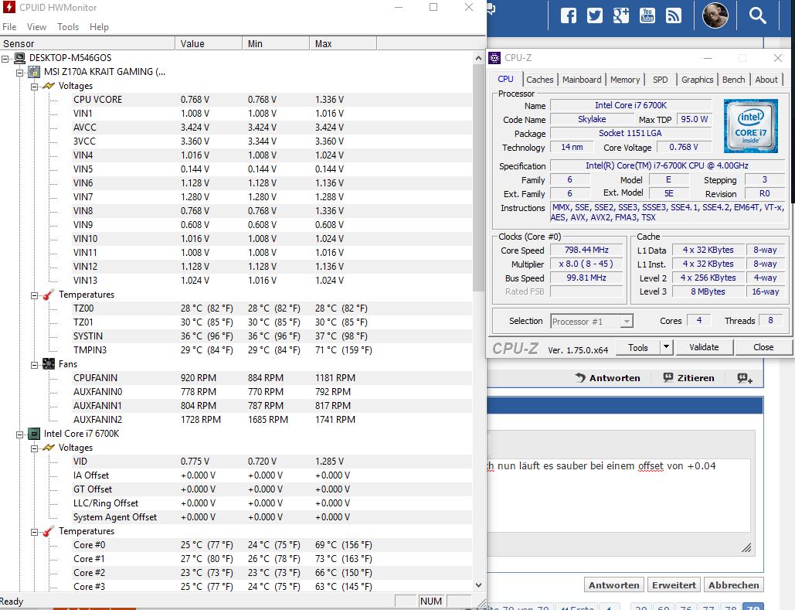
Task: Click the Sensor column header
Action: pos(88,43)
